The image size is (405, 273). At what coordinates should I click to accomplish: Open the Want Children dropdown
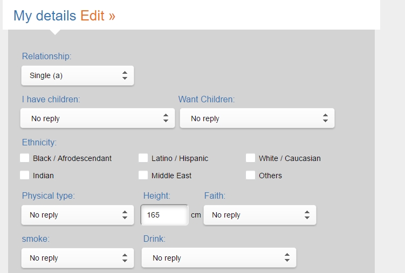257,118
